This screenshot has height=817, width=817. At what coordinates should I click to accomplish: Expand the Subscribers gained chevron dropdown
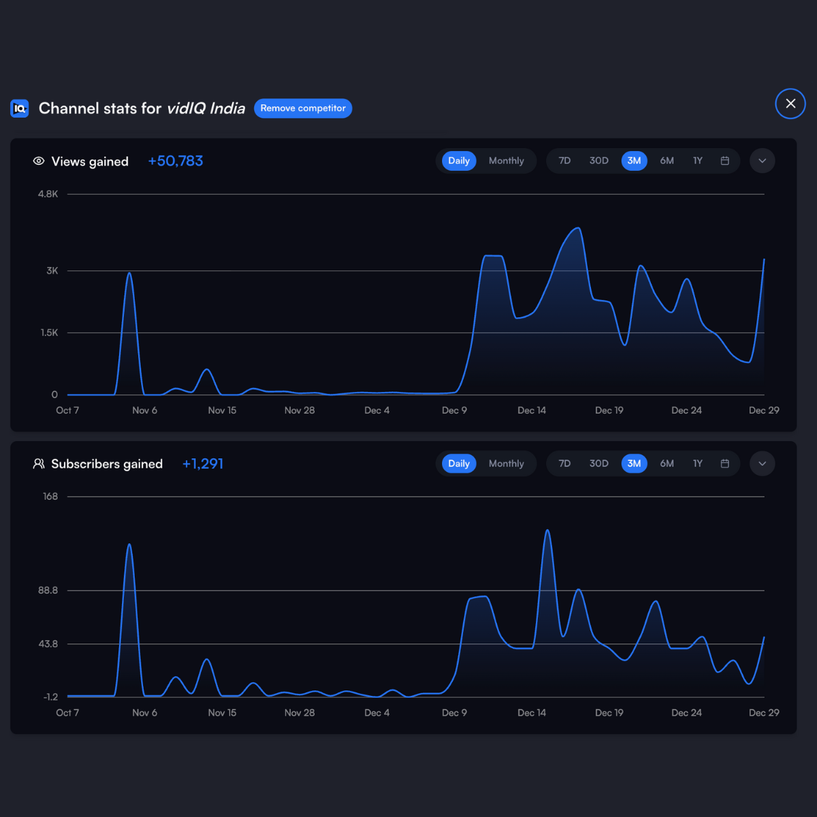pos(763,464)
